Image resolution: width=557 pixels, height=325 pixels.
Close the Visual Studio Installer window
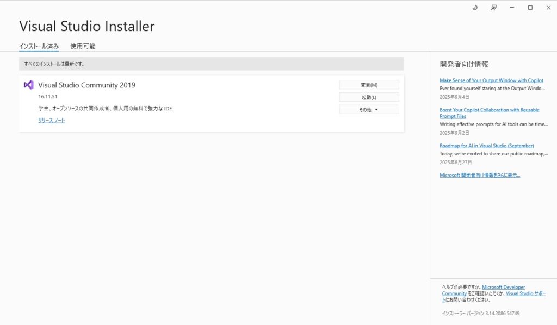(548, 8)
